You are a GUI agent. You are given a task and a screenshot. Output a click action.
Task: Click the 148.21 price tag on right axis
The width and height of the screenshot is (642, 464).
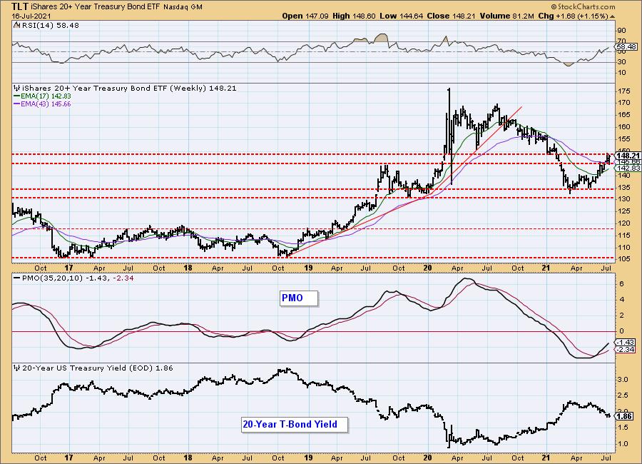click(628, 156)
